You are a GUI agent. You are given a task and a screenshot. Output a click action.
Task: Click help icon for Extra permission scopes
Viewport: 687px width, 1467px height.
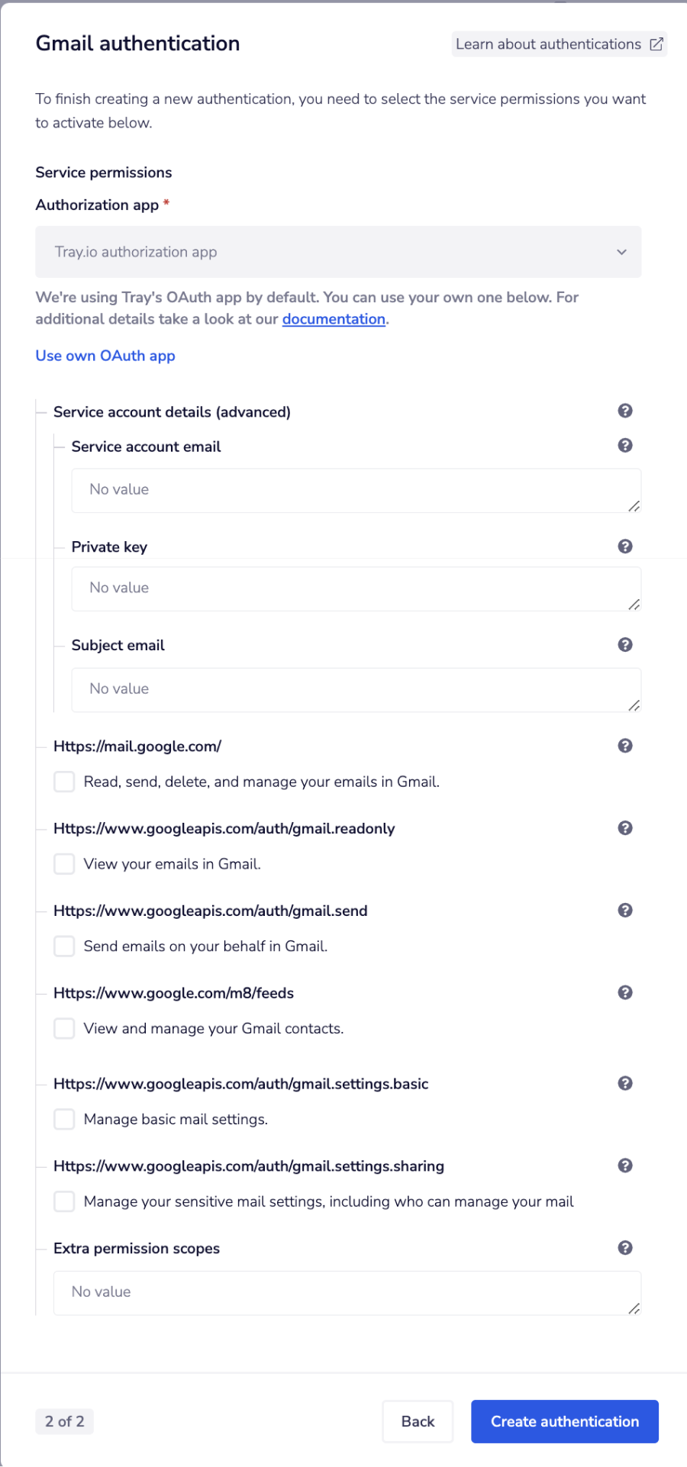[x=625, y=1248]
